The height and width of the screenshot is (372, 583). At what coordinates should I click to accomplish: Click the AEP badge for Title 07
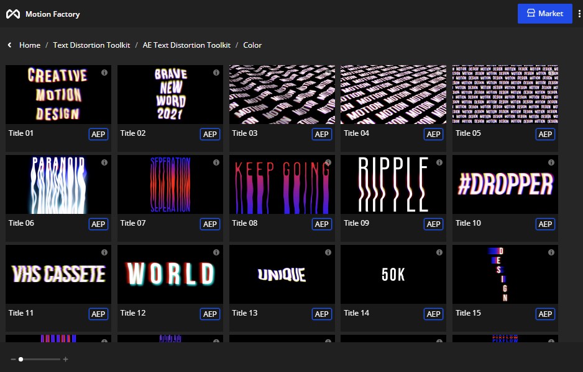pyautogui.click(x=210, y=224)
